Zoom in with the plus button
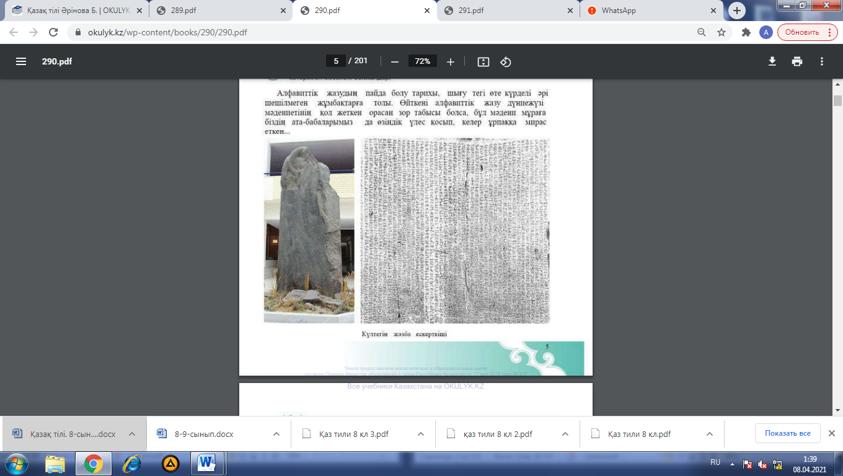The height and width of the screenshot is (476, 843). pyautogui.click(x=451, y=61)
